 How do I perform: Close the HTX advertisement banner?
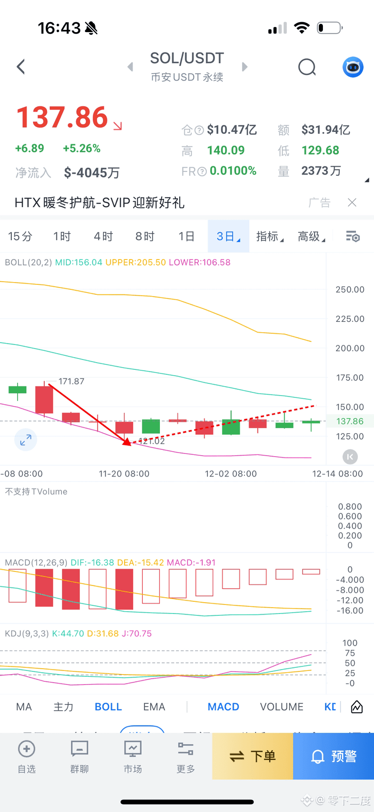click(352, 203)
